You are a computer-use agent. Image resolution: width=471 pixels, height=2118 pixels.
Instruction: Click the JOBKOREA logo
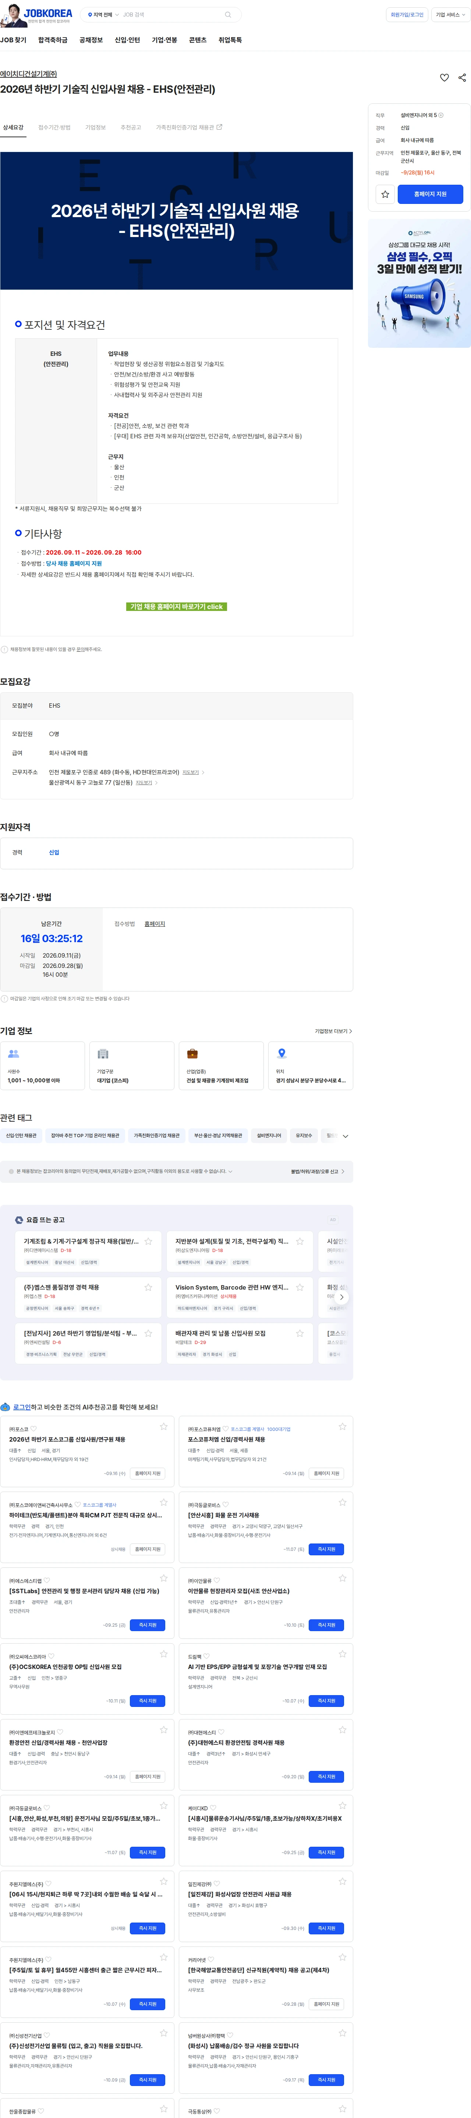[x=48, y=14]
